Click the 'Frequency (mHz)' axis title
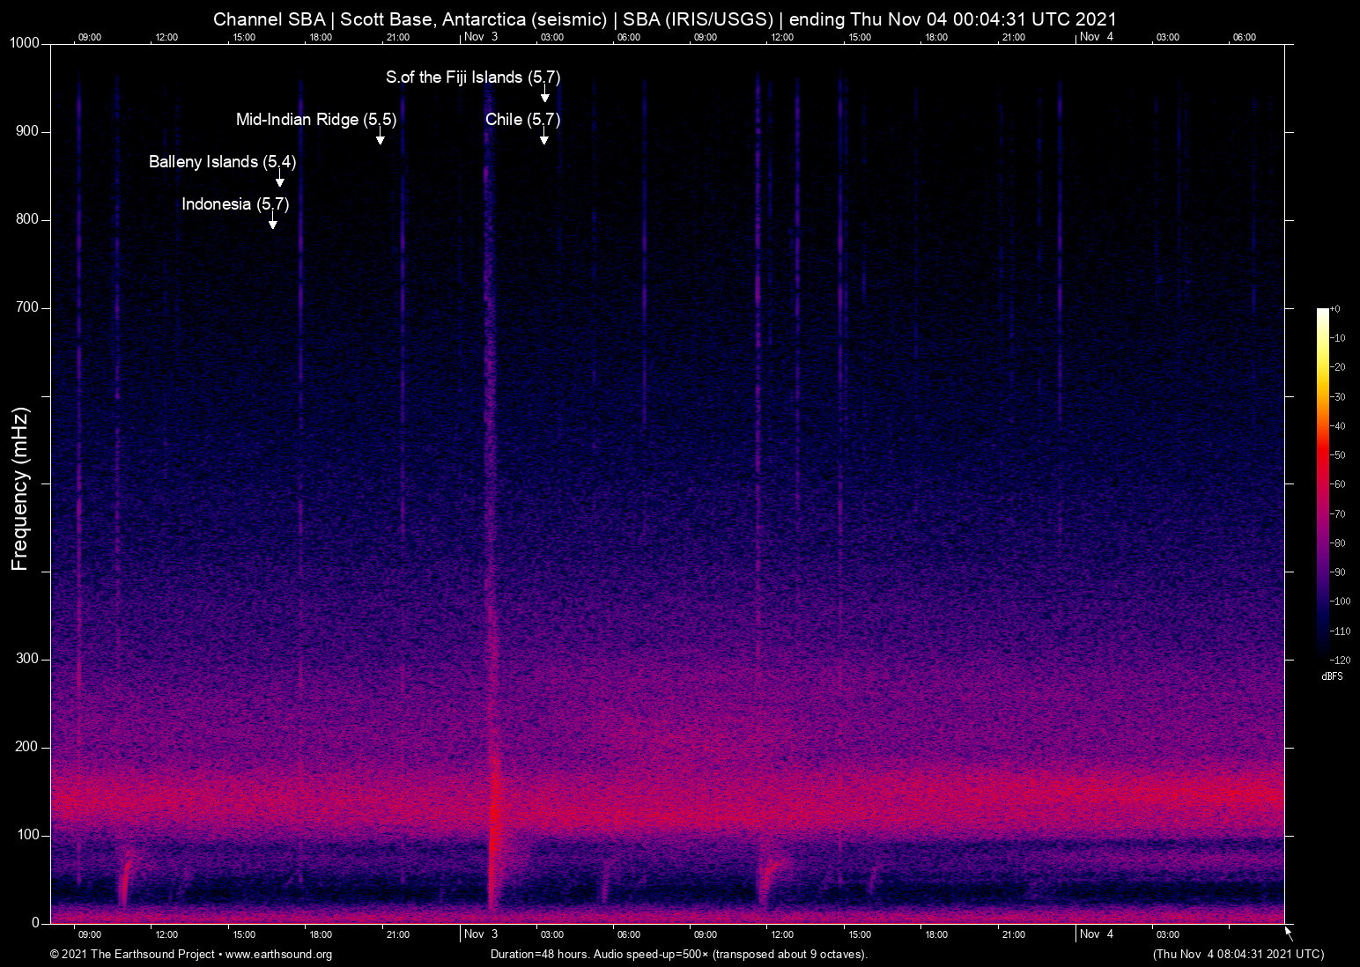This screenshot has height=967, width=1360. click(20, 489)
